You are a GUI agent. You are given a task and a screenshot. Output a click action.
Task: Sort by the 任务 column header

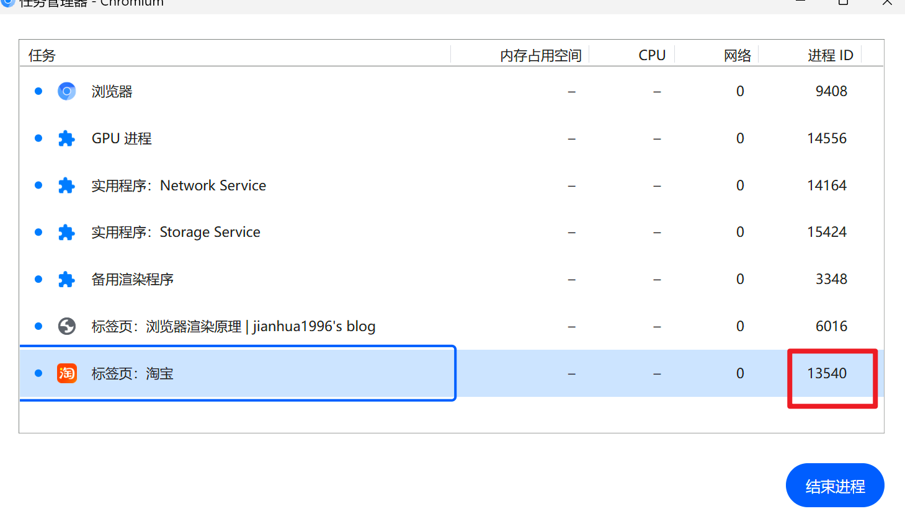42,55
